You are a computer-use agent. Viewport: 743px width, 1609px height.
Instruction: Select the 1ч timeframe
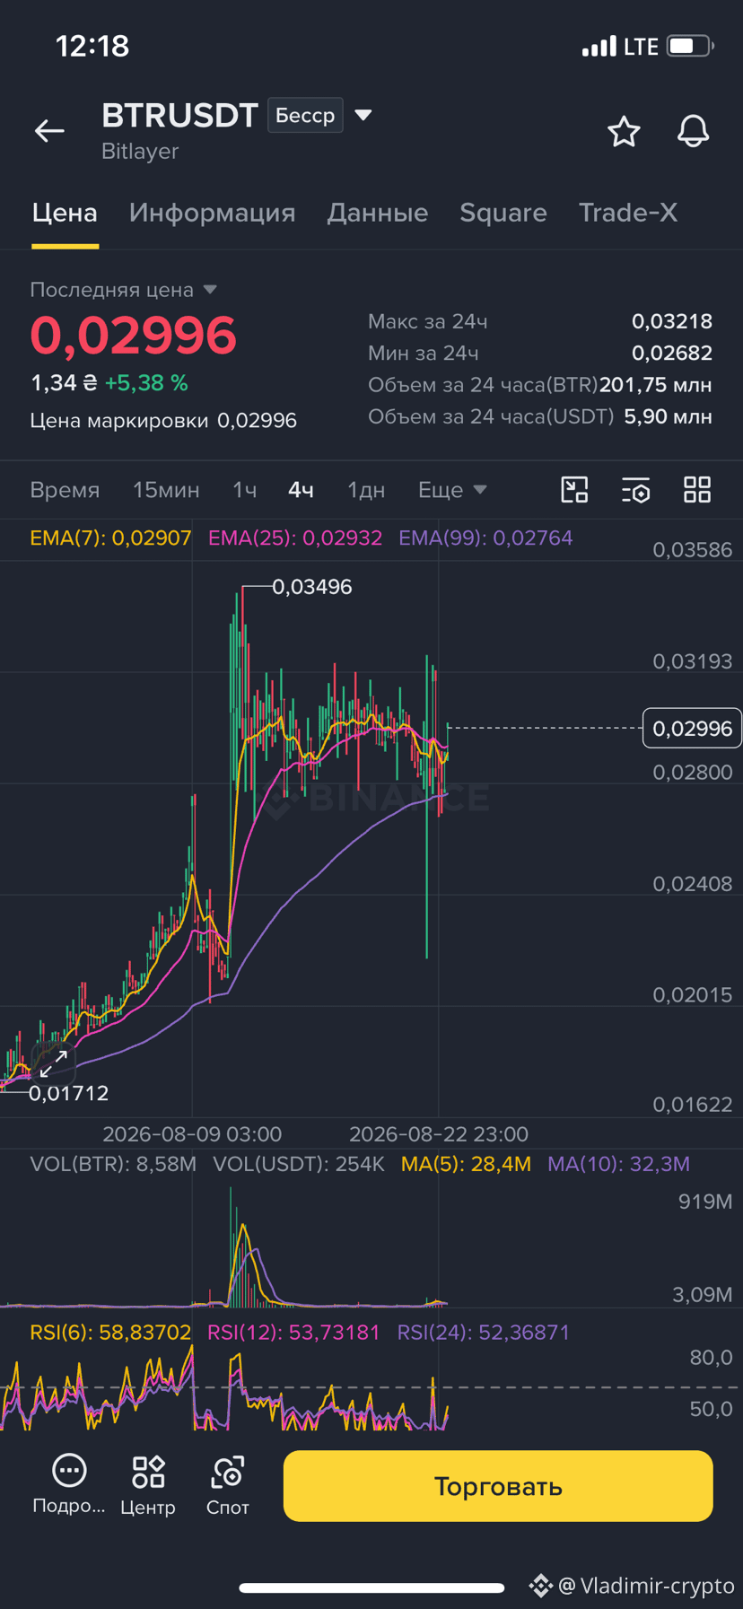(244, 490)
